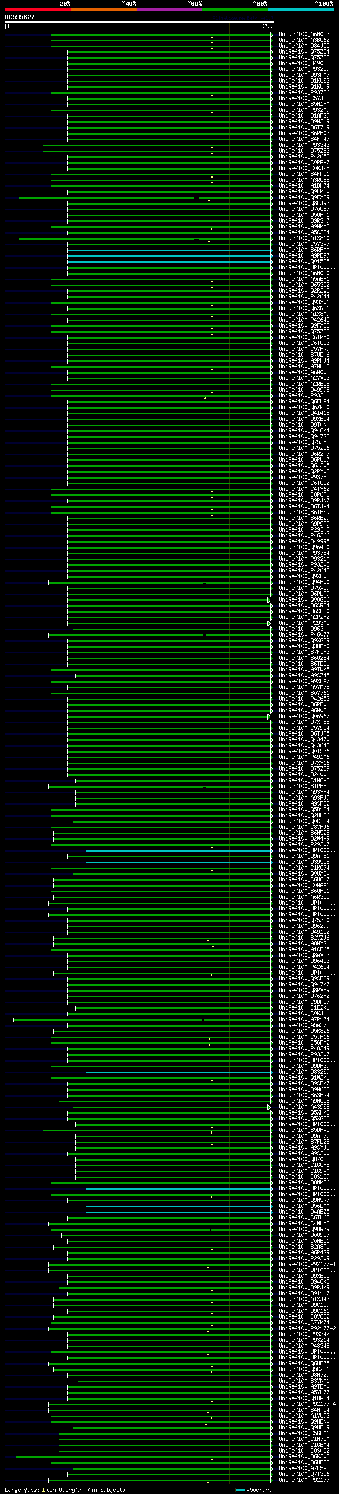Select hit UniRef100_Q5UFR1
The width and height of the screenshot is (339, 1494).
304,215
